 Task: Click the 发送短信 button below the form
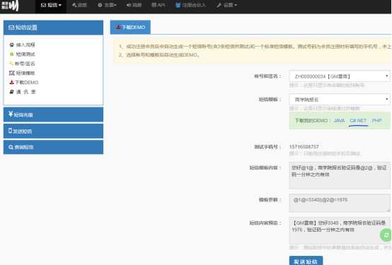(306, 261)
